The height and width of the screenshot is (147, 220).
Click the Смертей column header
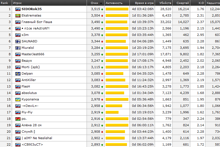pos(182,3)
